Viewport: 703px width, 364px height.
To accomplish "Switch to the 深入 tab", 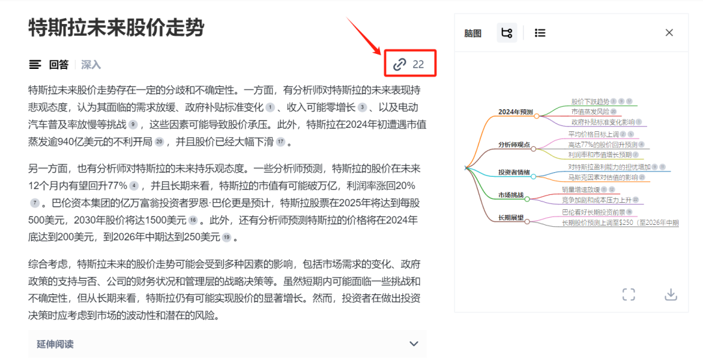I will [x=90, y=65].
